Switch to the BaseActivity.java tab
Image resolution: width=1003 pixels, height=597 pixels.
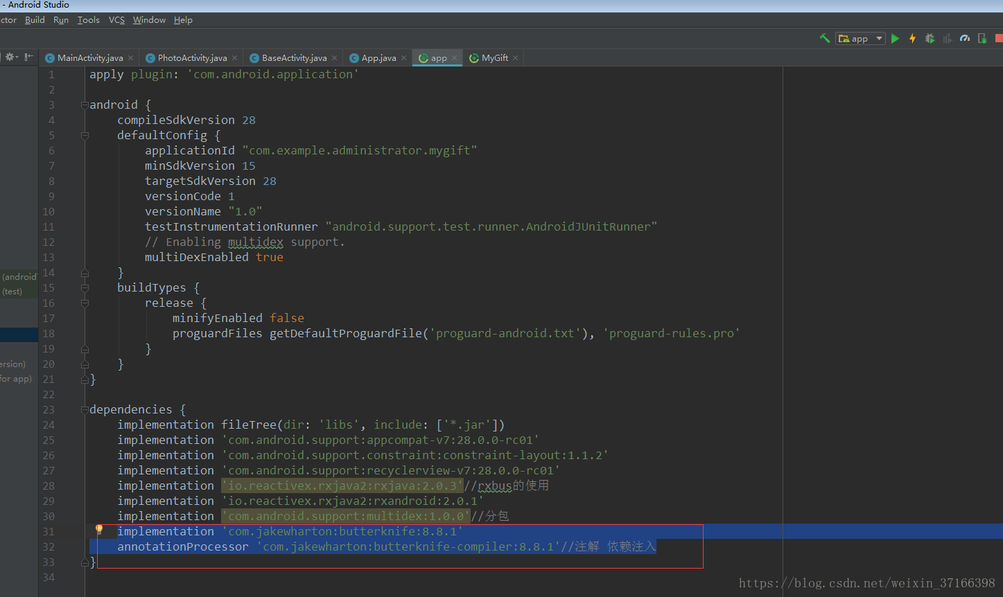coord(294,58)
